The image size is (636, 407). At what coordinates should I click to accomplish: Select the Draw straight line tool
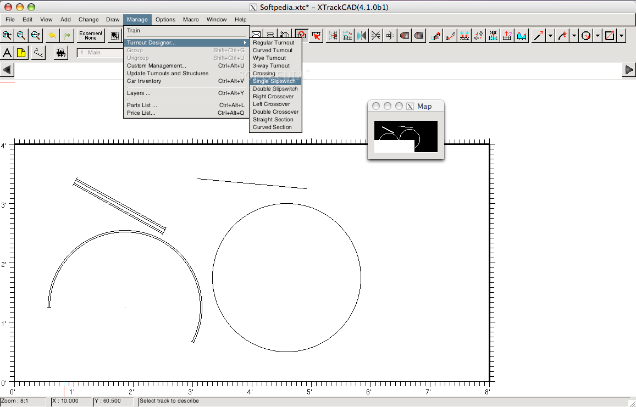point(539,36)
